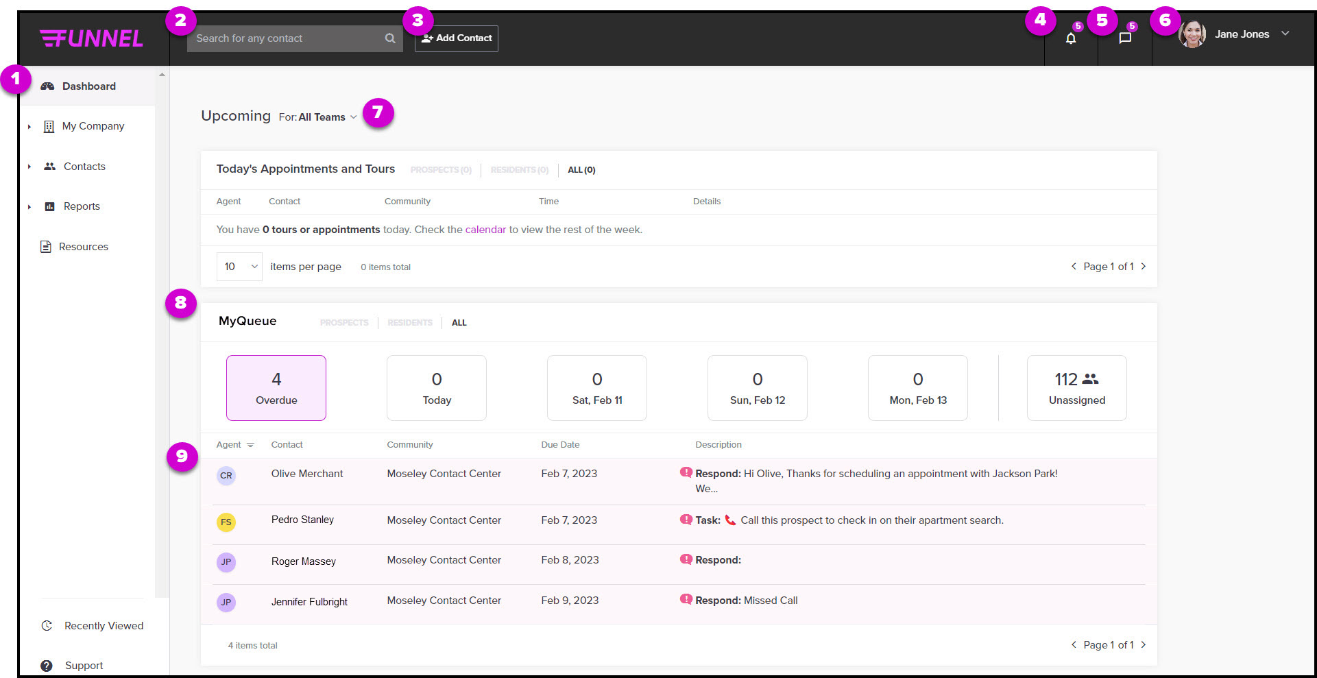Select the Residents tab in appointments
This screenshot has width=1317, height=678.
[x=519, y=170]
